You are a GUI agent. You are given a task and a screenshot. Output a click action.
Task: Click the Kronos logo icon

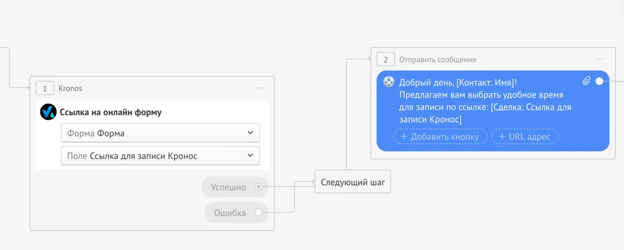tap(48, 112)
